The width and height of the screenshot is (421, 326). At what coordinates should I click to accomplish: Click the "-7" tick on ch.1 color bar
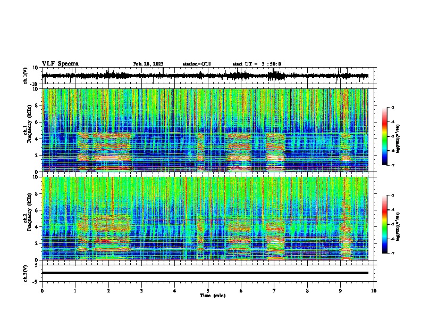point(392,165)
